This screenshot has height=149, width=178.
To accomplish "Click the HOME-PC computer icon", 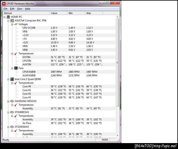I will click(8, 17).
